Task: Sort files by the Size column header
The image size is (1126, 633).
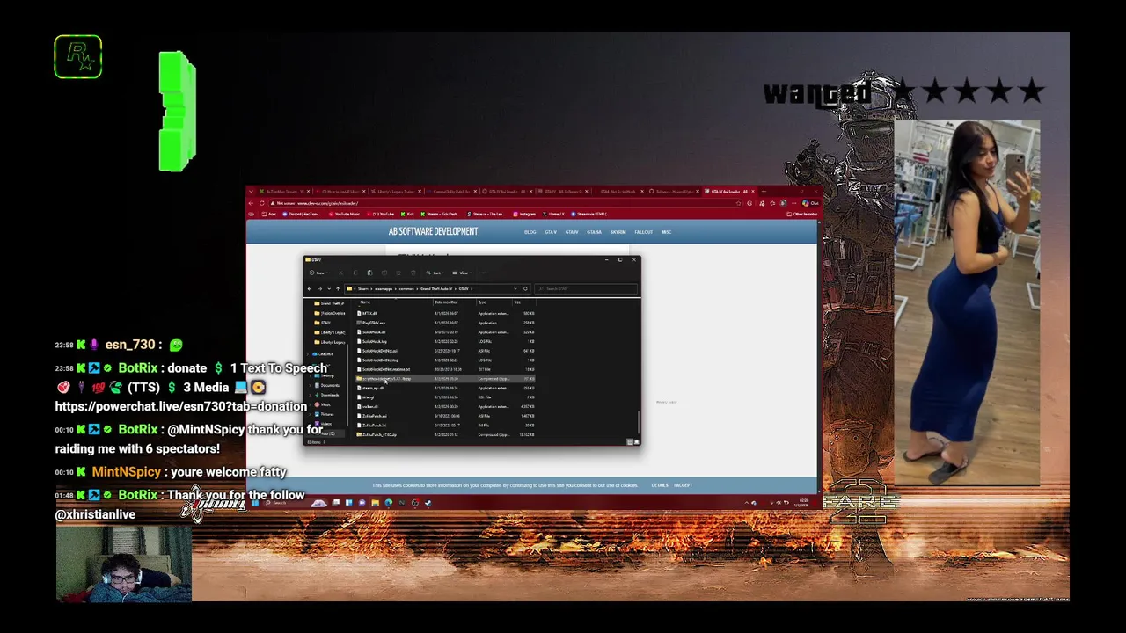Action: click(x=517, y=302)
